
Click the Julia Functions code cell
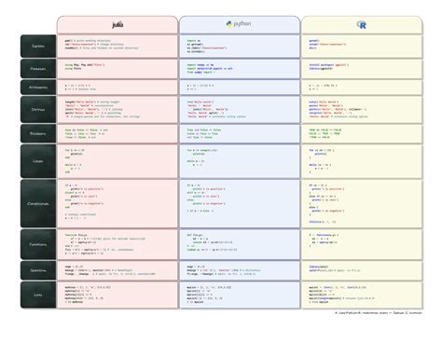117,244
